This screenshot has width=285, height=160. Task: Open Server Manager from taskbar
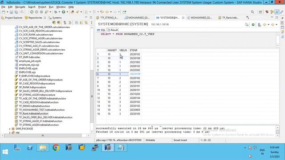tap(17, 148)
